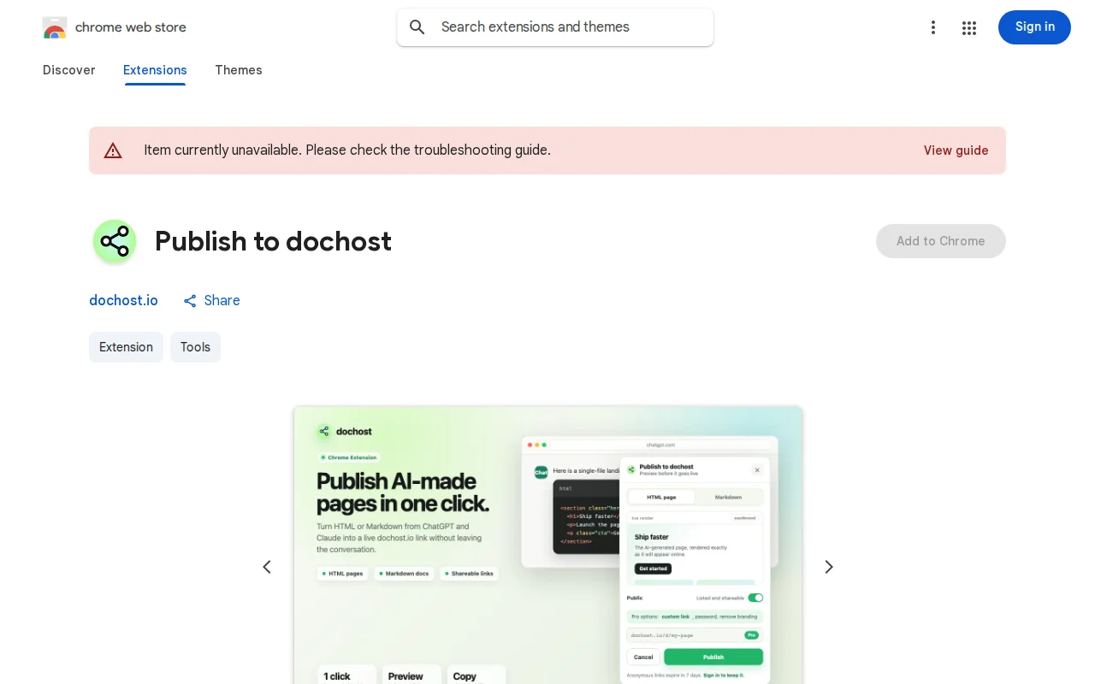Viewport: 1095px width, 684px height.
Task: Click the Publish to dochost extension icon
Action: point(115,241)
